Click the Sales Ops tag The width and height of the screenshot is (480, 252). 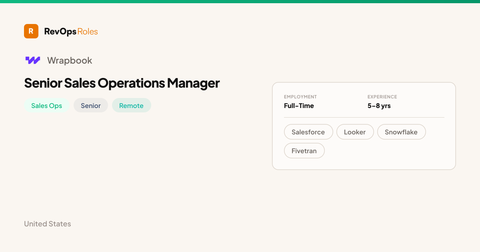47,106
